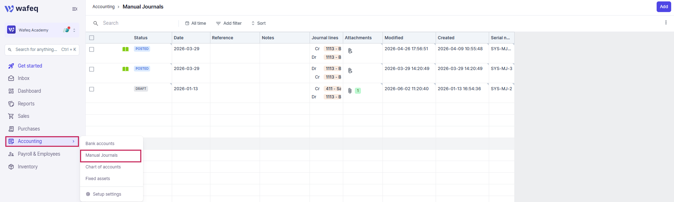Expand the Accounting submenu chevron

(73, 141)
